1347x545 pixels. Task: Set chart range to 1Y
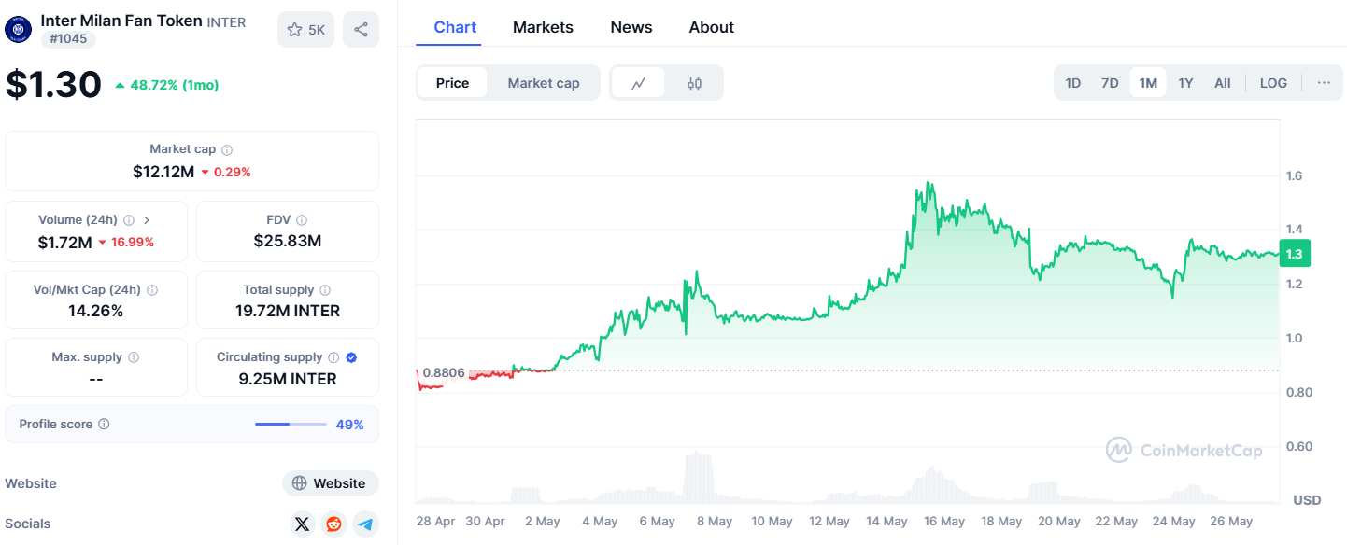[1185, 83]
